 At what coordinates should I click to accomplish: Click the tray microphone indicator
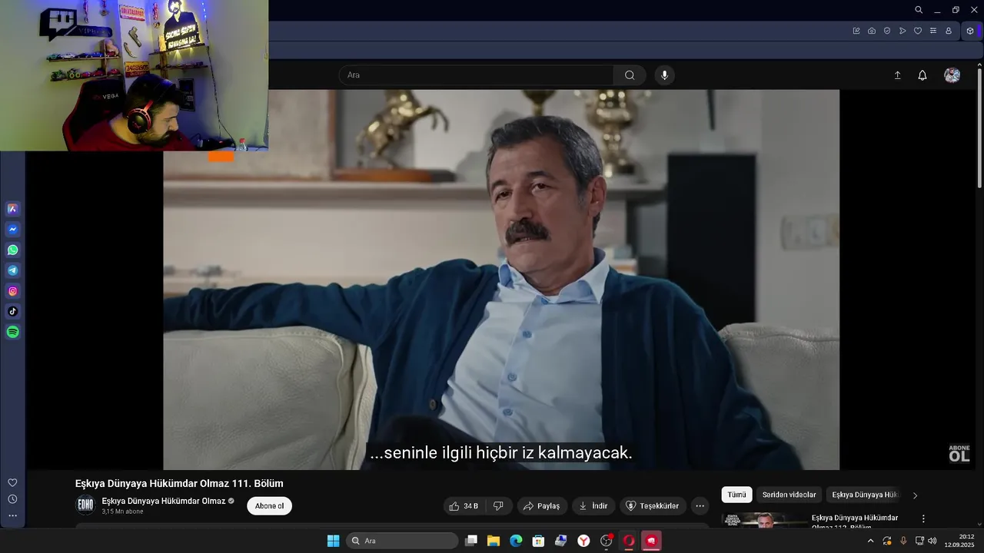click(903, 541)
